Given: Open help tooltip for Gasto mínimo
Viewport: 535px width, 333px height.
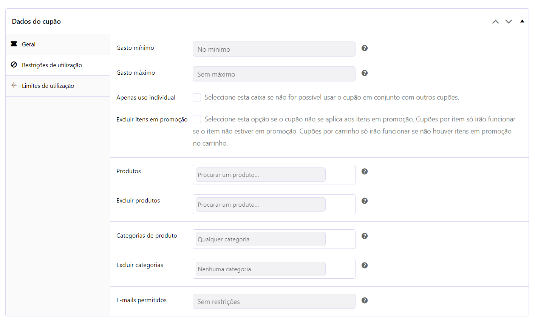Looking at the screenshot, I should 365,48.
